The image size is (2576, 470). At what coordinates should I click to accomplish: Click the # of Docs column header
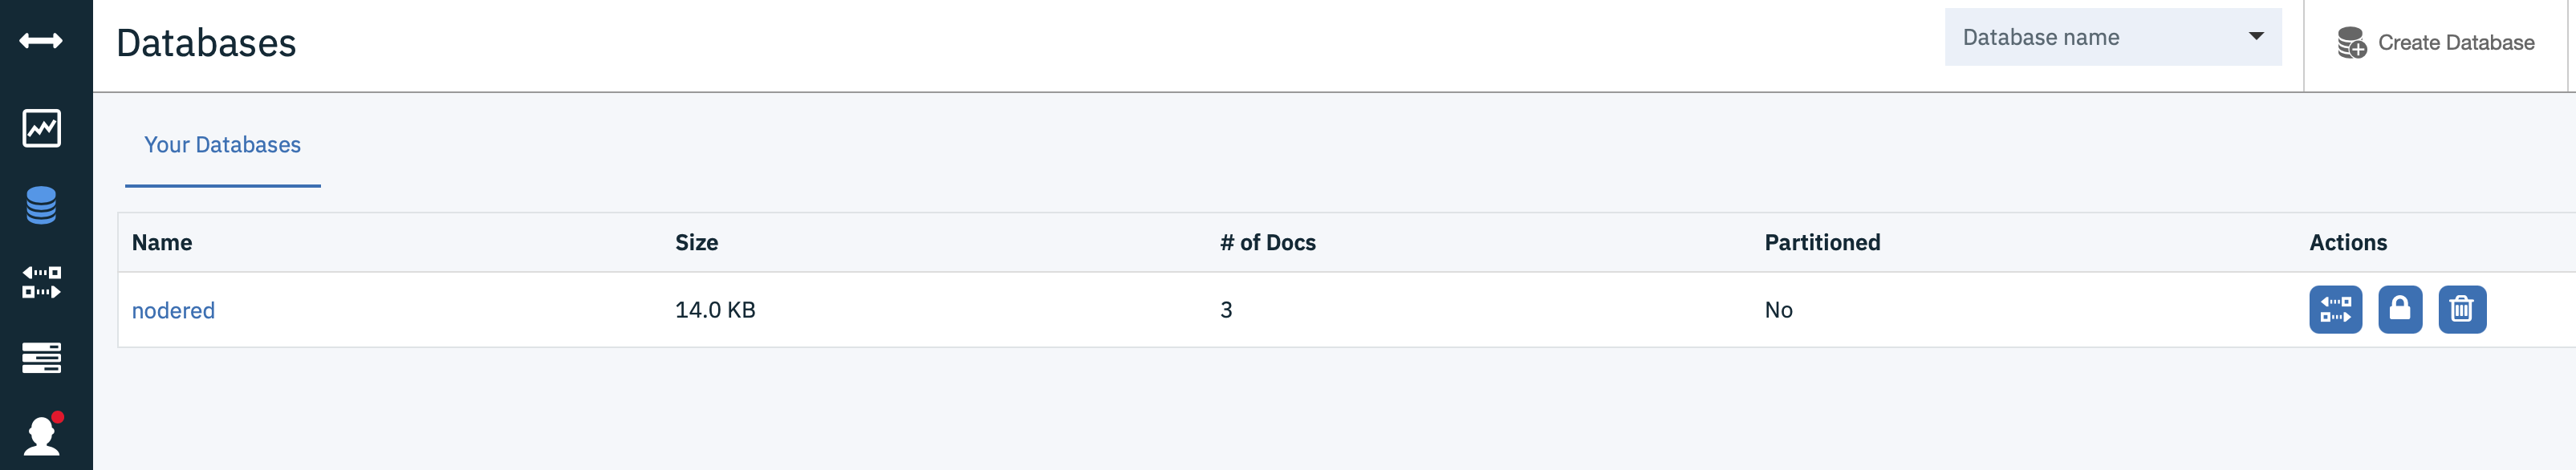[1267, 243]
